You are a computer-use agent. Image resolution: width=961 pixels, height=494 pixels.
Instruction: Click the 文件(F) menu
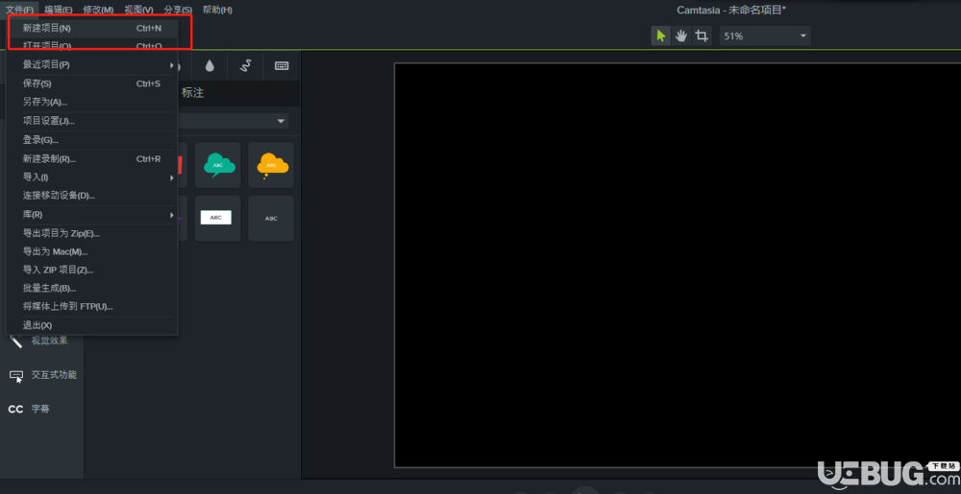(19, 10)
